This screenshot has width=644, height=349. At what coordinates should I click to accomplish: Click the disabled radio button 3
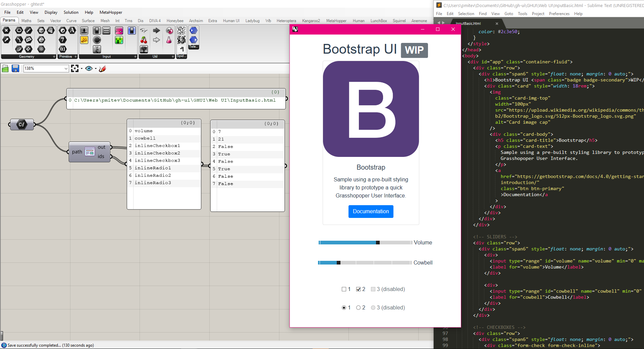click(x=373, y=307)
